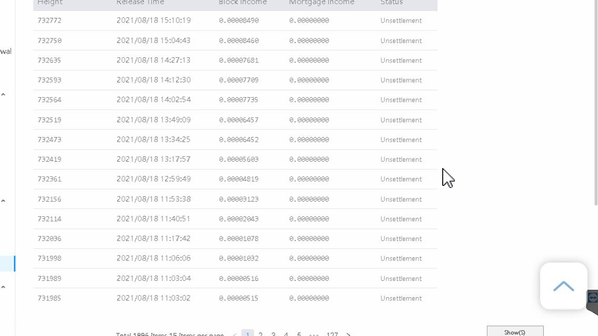Viewport: 598px width, 336px height.
Task: Collapse the second sidebar menu section
Action: [3, 201]
